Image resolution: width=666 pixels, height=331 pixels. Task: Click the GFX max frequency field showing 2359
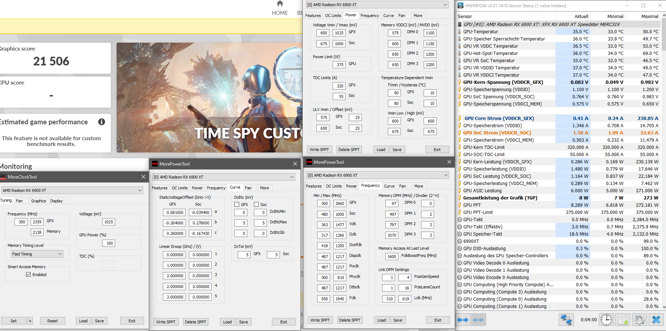(37, 222)
